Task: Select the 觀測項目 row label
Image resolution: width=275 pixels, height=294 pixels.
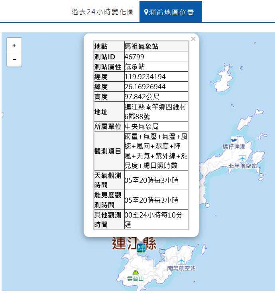Action: (109, 151)
